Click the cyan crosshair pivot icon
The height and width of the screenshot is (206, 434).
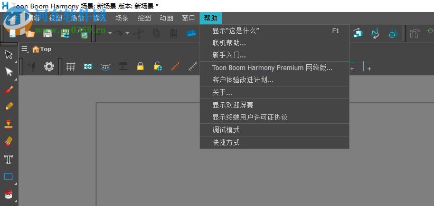[392, 33]
